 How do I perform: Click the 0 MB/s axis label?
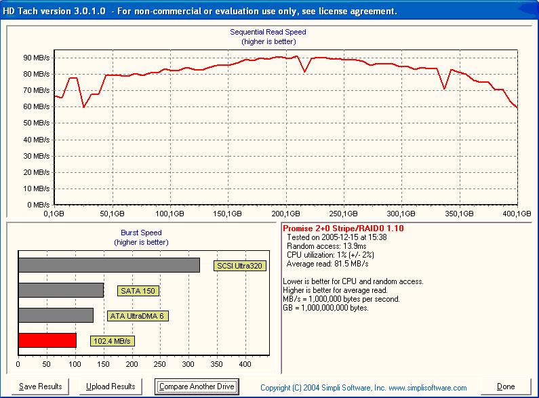pos(39,205)
